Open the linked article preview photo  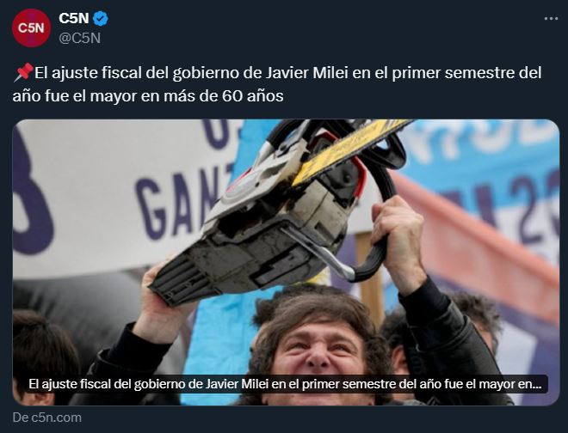pos(287,262)
